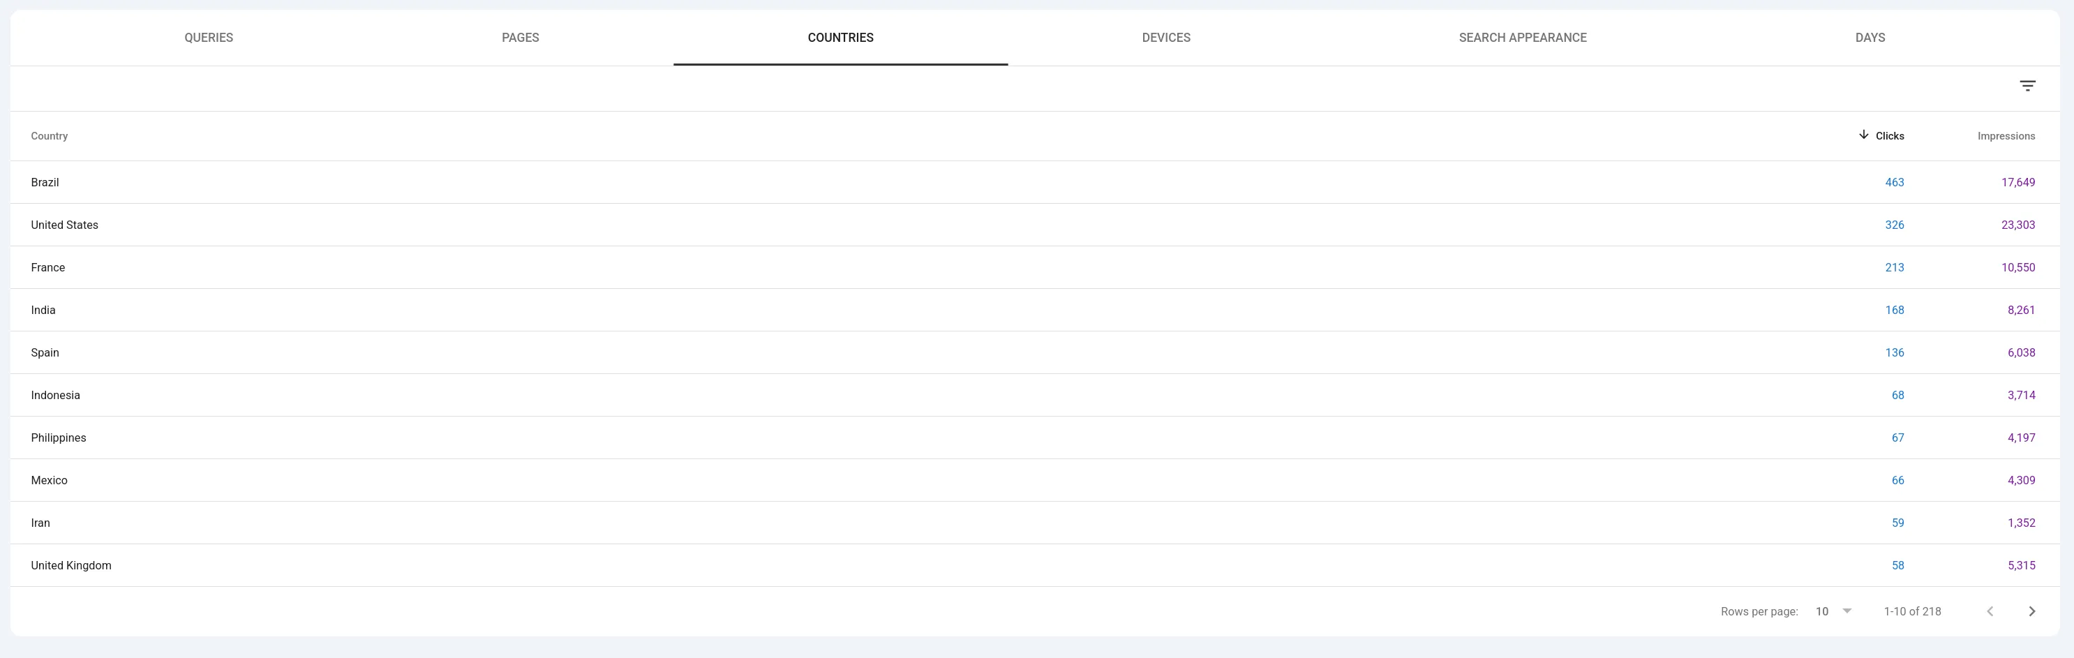Viewport: 2074px width, 658px height.
Task: Open the rows per page dropdown
Action: click(x=1834, y=611)
